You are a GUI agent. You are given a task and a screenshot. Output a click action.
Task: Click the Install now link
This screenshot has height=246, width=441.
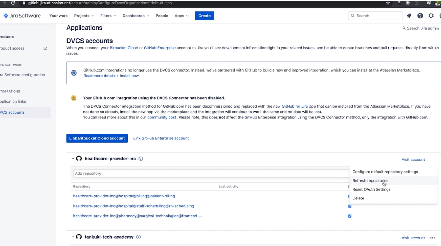tap(129, 76)
